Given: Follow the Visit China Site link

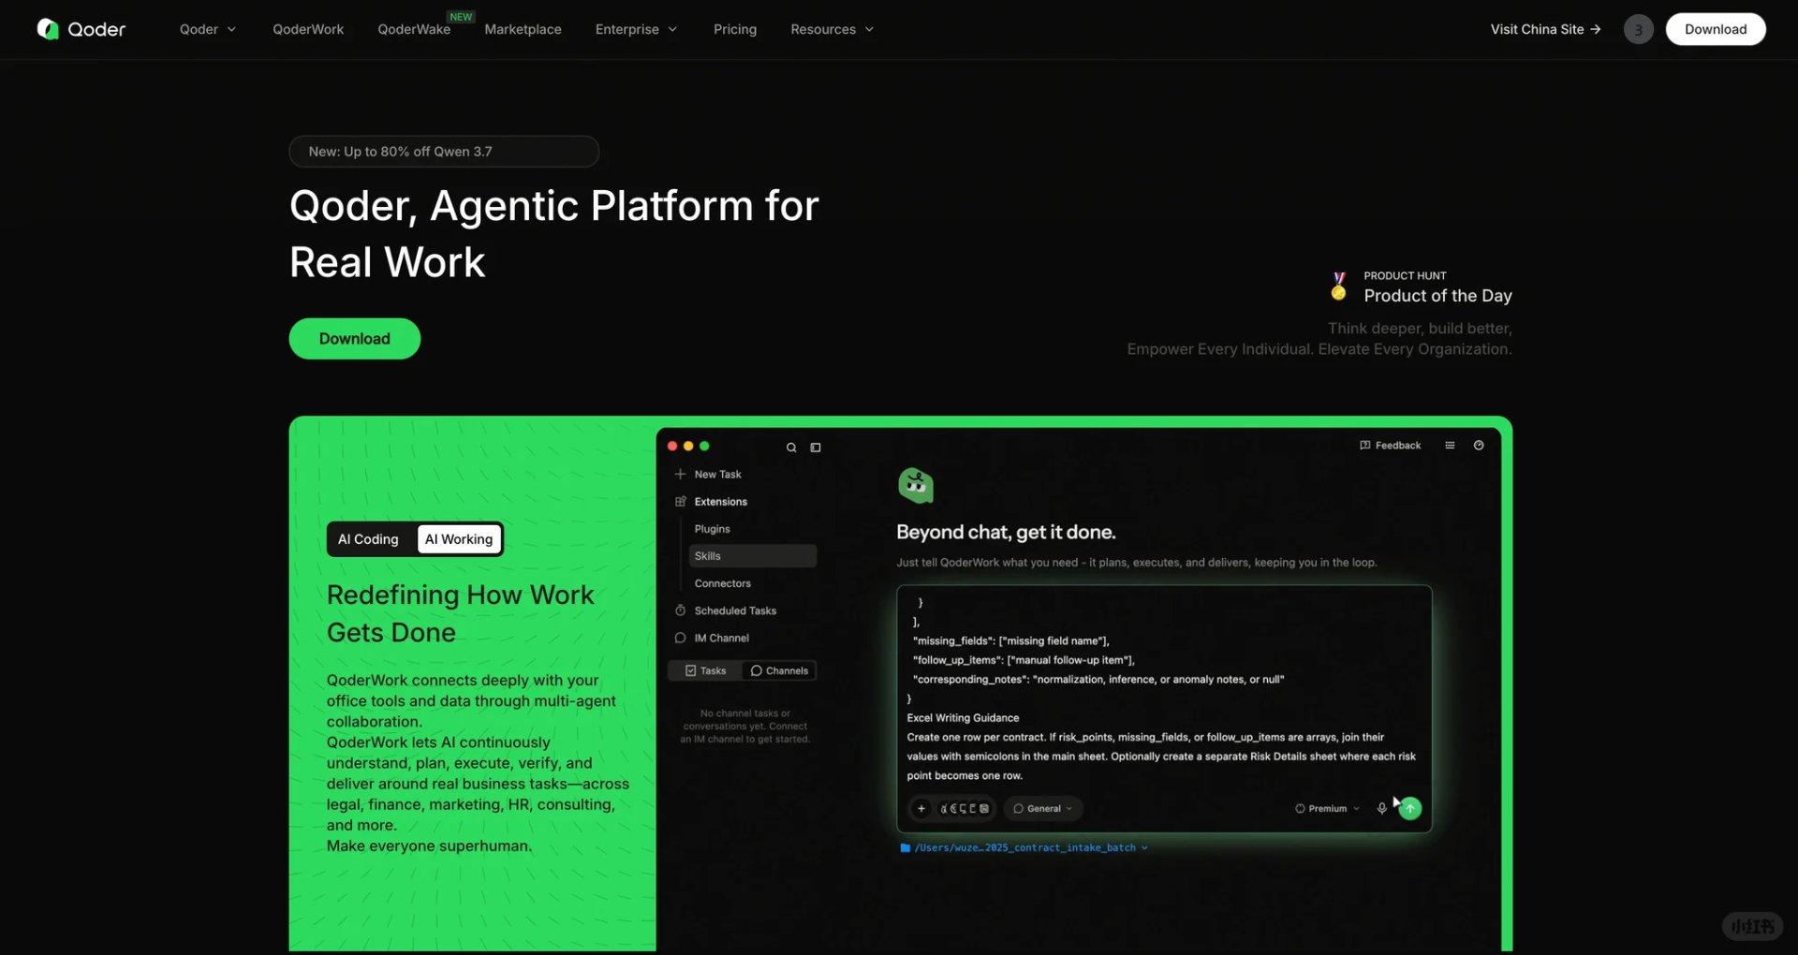Looking at the screenshot, I should [1545, 29].
